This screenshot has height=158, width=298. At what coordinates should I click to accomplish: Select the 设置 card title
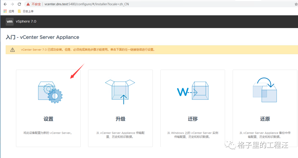[48, 119]
